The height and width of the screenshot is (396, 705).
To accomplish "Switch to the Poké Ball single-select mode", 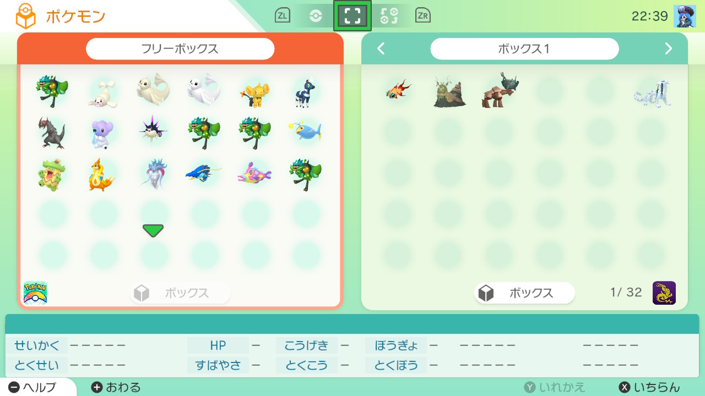I will pyautogui.click(x=315, y=16).
